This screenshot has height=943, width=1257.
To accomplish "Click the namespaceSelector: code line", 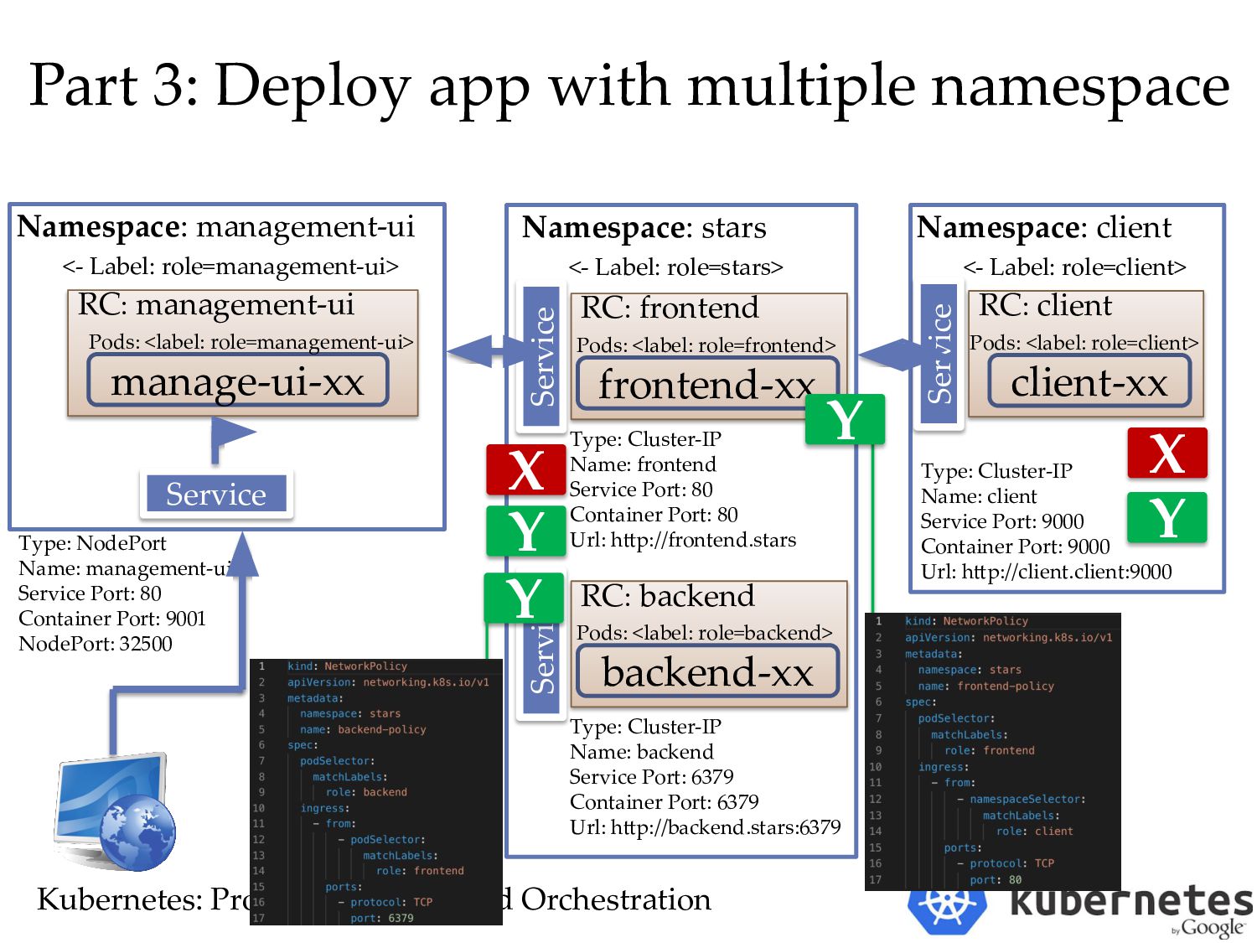I will pos(1027,799).
